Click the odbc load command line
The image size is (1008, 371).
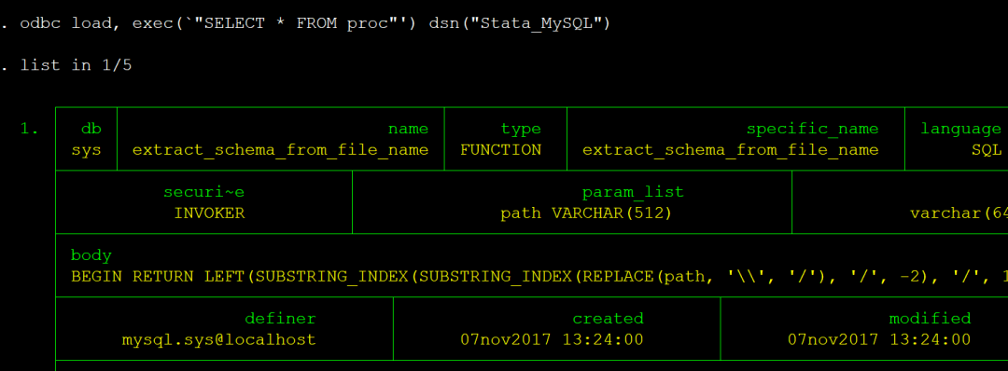coord(306,23)
